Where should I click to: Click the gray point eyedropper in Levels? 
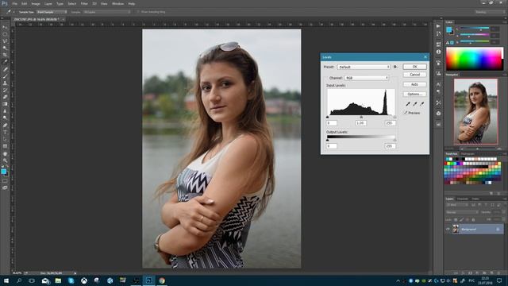click(x=414, y=104)
